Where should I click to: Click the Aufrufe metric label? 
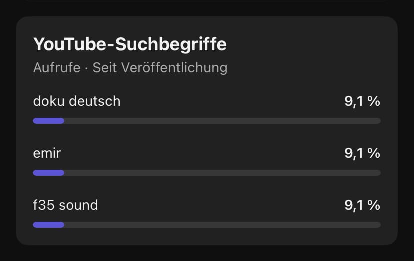coord(57,68)
